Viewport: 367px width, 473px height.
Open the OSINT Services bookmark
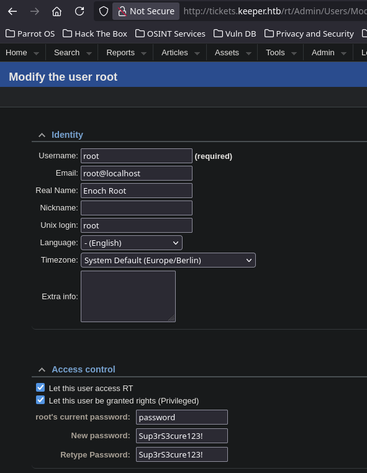(170, 34)
